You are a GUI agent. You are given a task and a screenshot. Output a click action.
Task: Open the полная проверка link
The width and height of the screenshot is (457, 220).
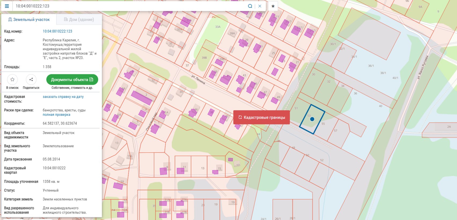coord(56,115)
